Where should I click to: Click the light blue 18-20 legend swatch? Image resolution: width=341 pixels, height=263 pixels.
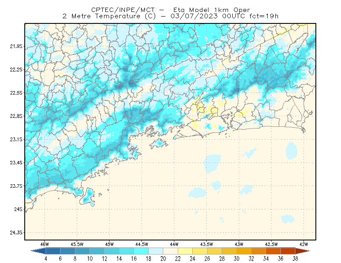click(156, 251)
